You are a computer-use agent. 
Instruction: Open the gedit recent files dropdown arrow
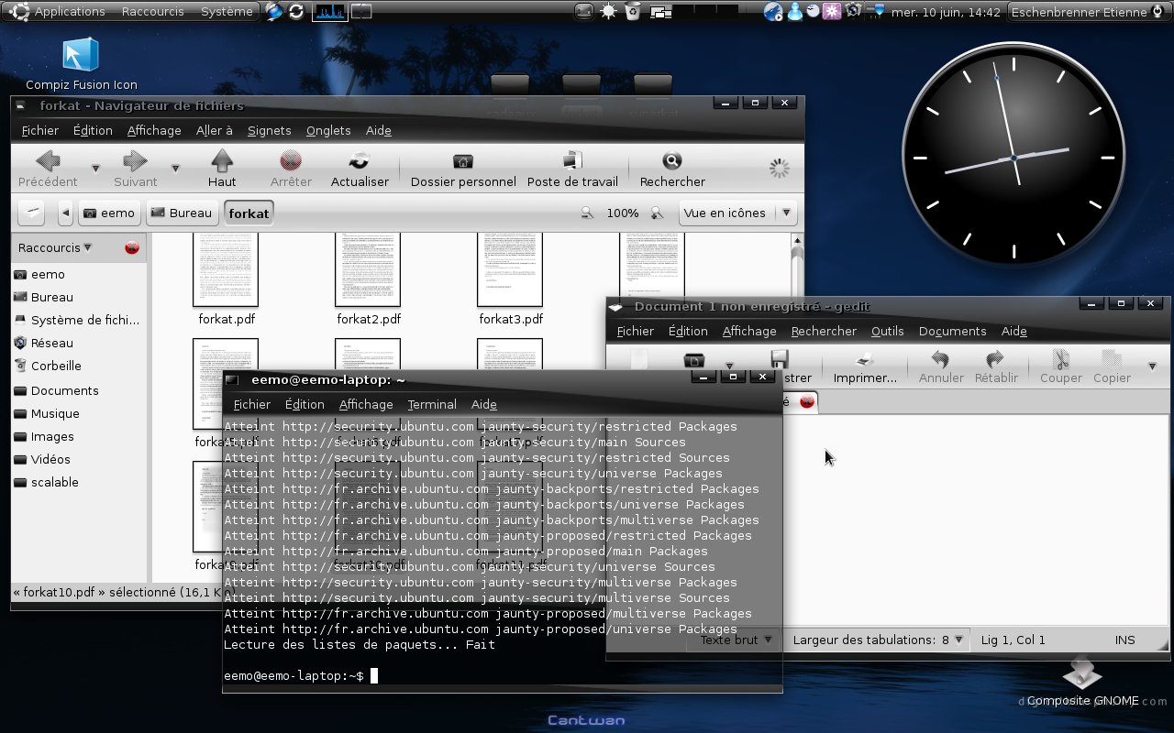click(x=729, y=365)
